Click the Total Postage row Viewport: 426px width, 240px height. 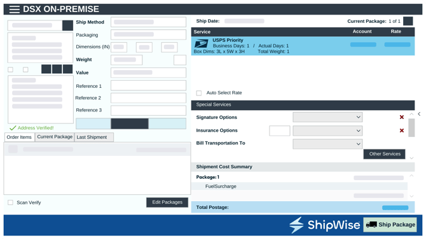(x=303, y=208)
